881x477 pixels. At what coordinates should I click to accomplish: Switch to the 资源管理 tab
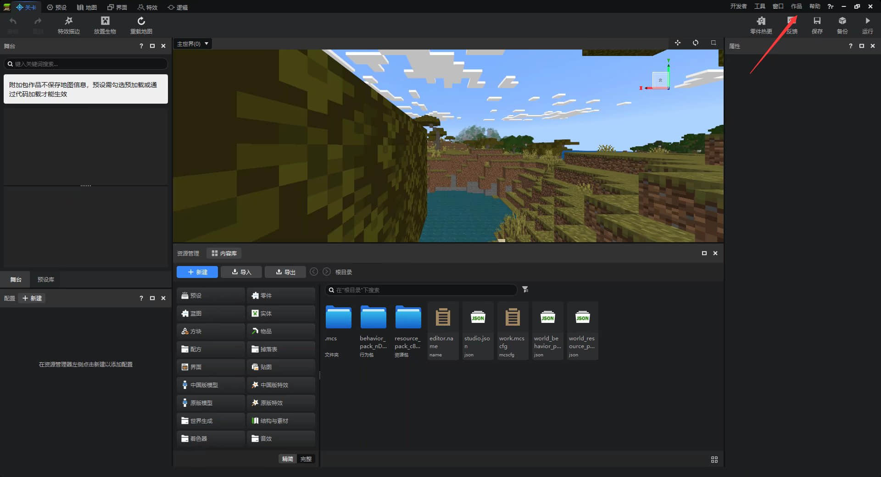tap(188, 253)
